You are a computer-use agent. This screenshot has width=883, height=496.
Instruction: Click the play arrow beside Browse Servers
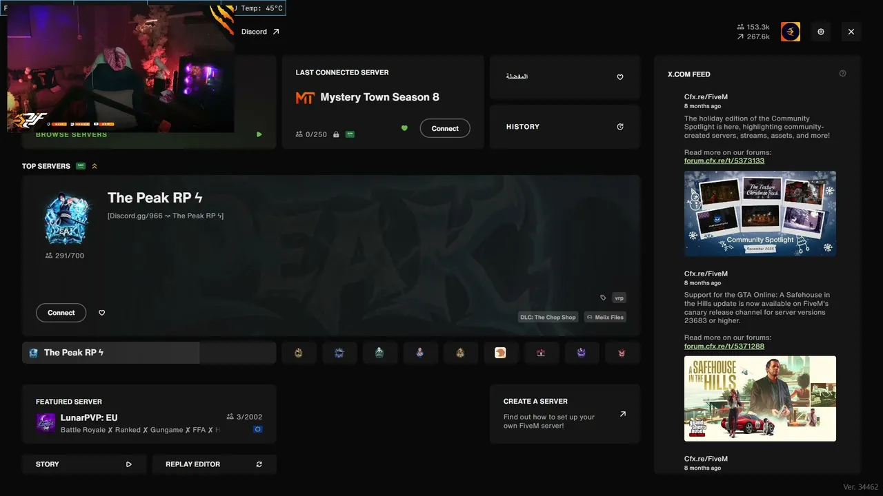coord(259,134)
